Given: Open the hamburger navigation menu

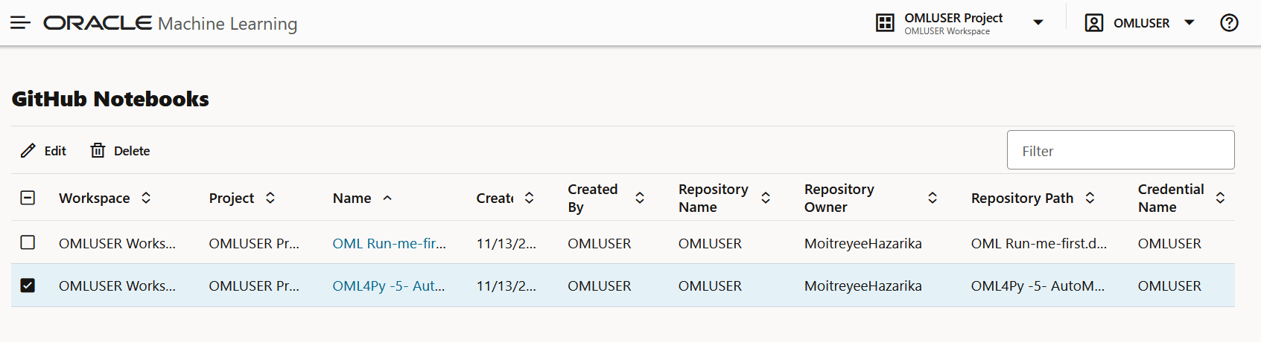Looking at the screenshot, I should [20, 23].
